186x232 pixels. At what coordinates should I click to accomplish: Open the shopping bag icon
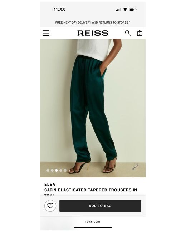point(139,33)
